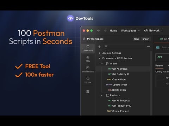Click the configure sidebar grid-plus icon
The width and height of the screenshot is (169, 126).
tap(88, 92)
